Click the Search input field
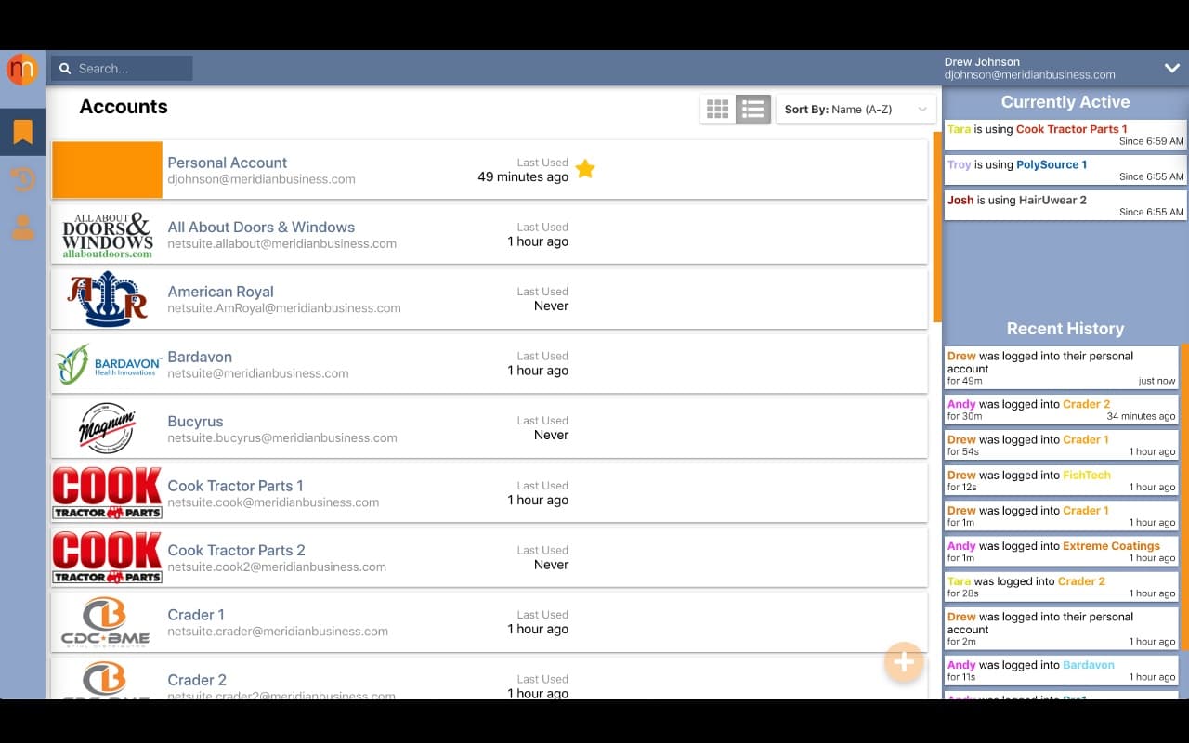The height and width of the screenshot is (743, 1189). [122, 69]
